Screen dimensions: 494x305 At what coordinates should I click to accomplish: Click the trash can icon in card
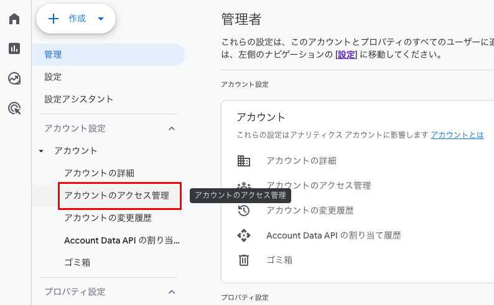coord(244,260)
